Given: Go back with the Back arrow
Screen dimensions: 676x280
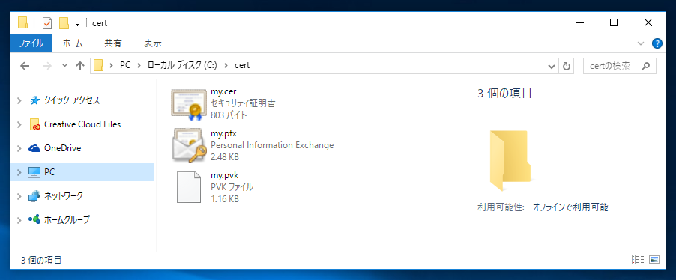Looking at the screenshot, I should pyautogui.click(x=25, y=66).
